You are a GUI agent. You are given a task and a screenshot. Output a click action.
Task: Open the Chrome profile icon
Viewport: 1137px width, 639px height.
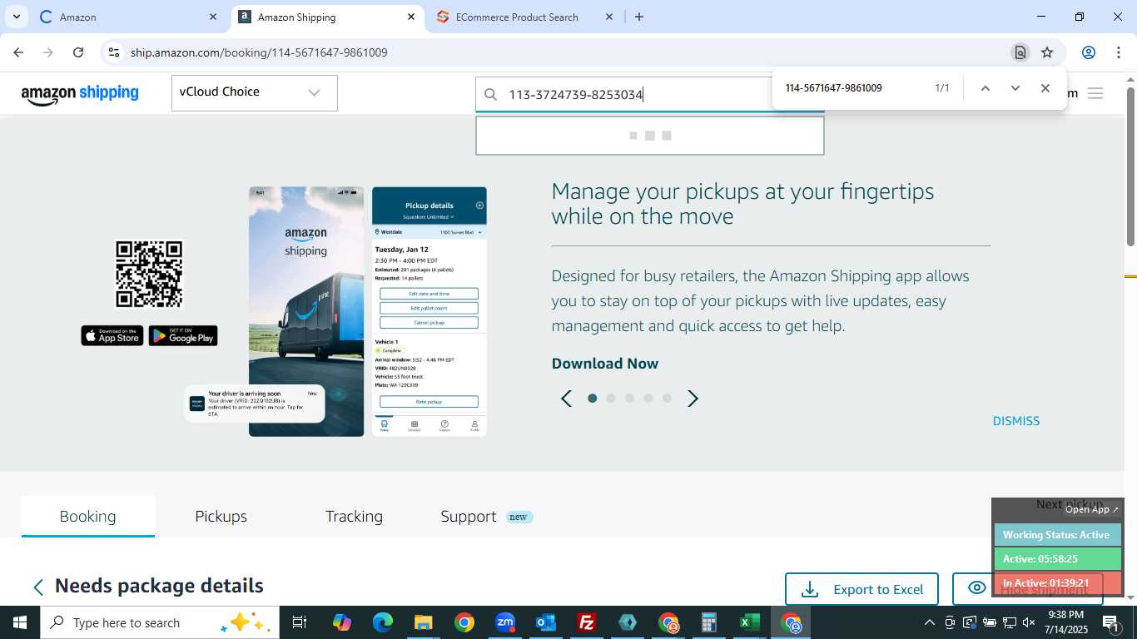[1089, 52]
